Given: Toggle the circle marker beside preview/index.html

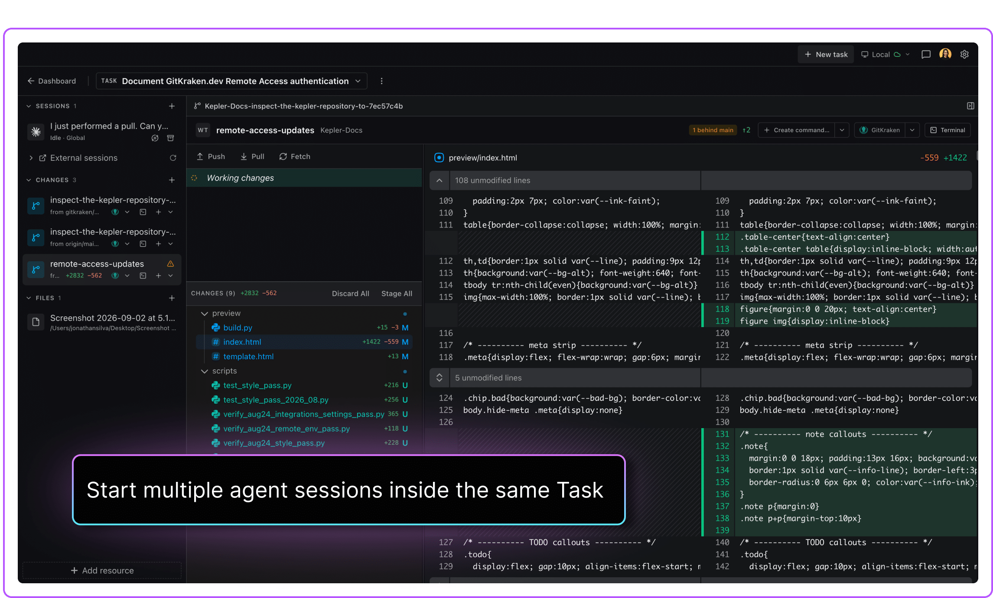Looking at the screenshot, I should click(439, 158).
